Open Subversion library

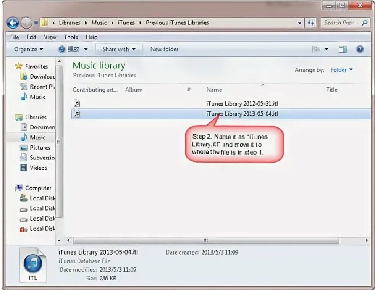click(x=42, y=158)
